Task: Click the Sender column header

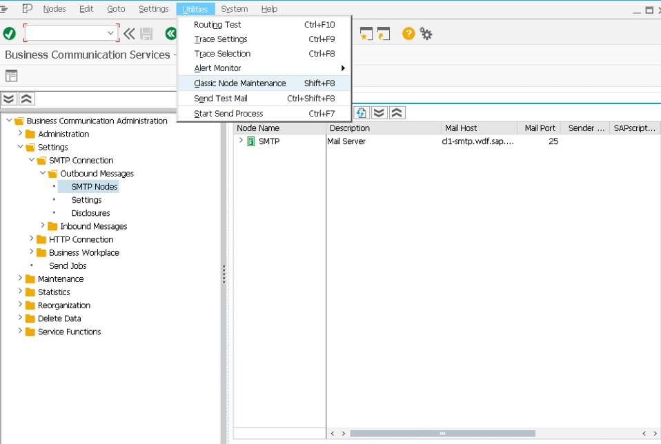Action: click(586, 128)
